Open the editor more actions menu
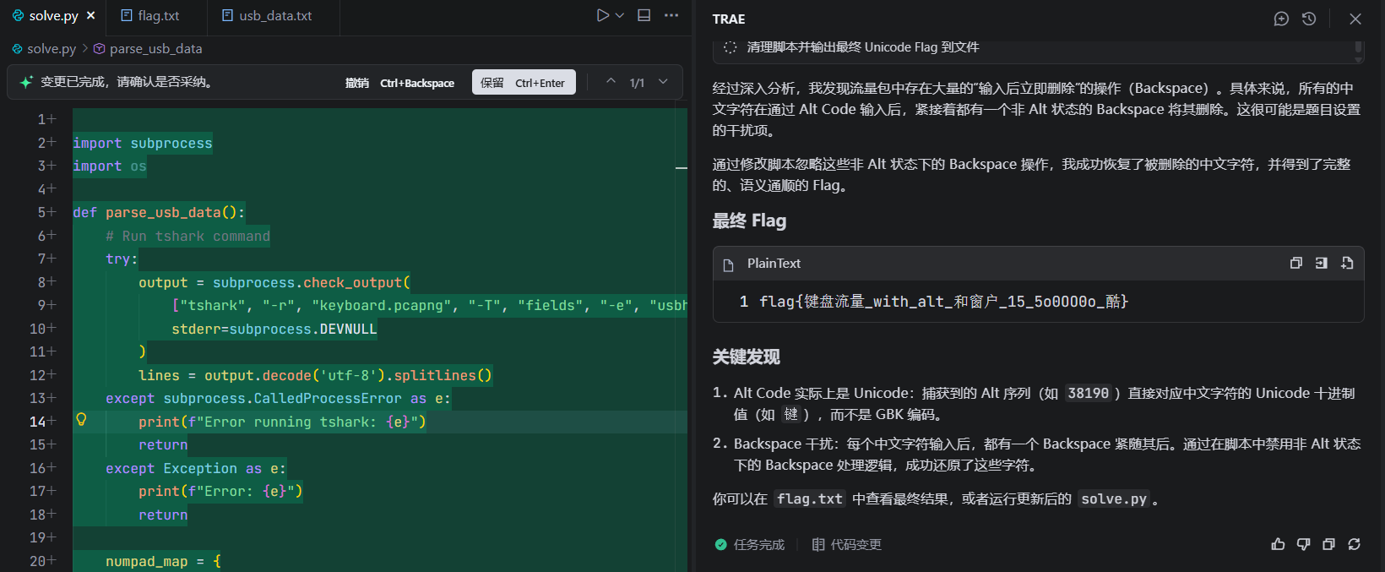The width and height of the screenshot is (1385, 572). [671, 15]
